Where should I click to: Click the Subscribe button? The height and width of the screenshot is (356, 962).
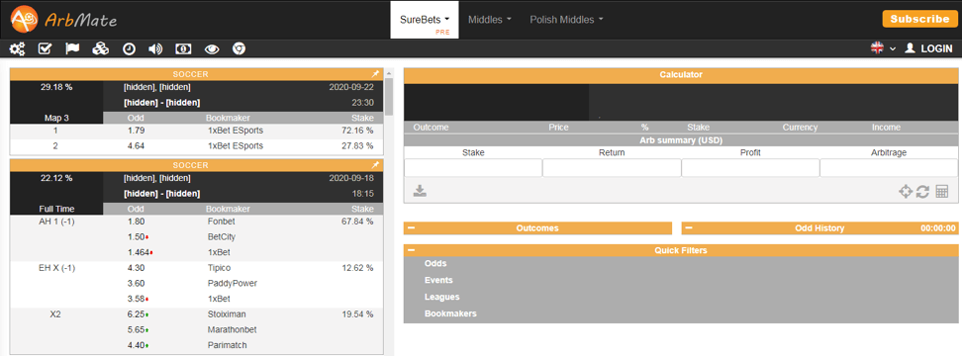pos(919,19)
